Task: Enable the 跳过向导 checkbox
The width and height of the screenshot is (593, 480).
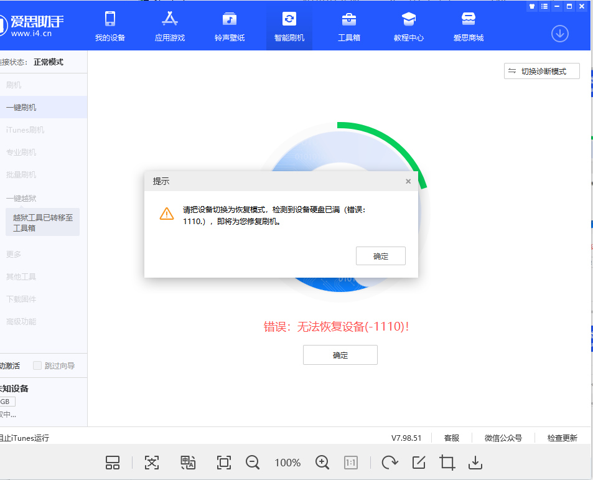Action: click(x=38, y=365)
